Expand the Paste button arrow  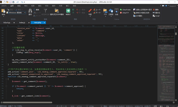pos(3,16)
